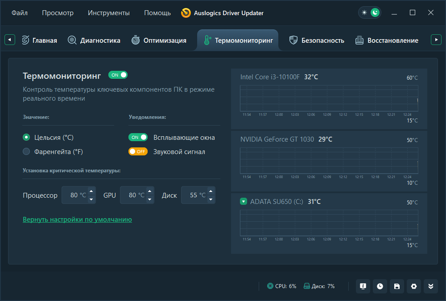Click the Auslogics Driver Updater logo
446x301 pixels.
(x=186, y=13)
